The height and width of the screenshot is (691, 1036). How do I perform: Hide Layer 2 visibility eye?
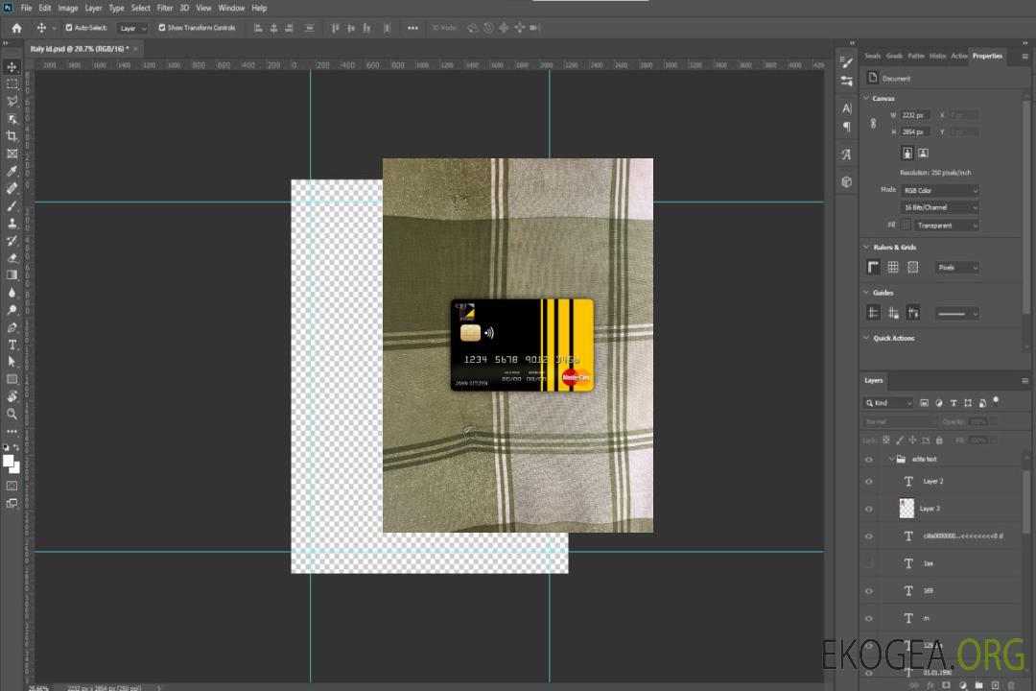(869, 482)
